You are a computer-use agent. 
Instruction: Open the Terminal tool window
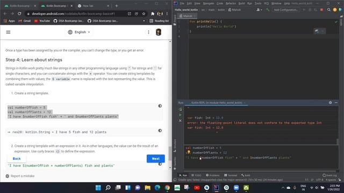[x=231, y=175]
